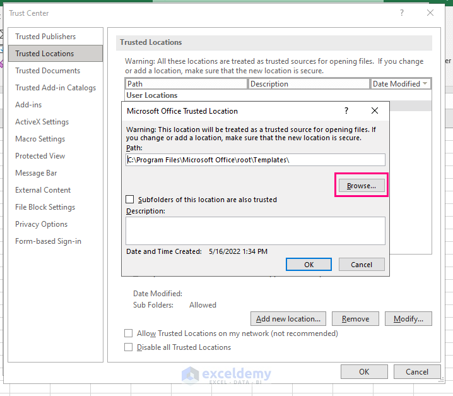Click the Modify button
The height and width of the screenshot is (396, 453).
[408, 318]
